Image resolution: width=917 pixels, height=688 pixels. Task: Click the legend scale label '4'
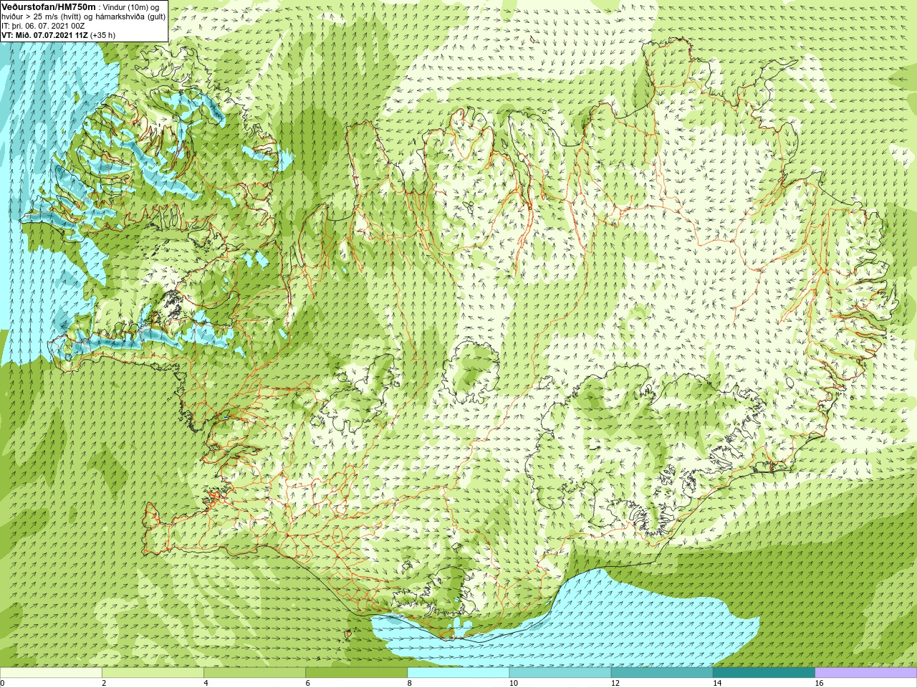206,683
